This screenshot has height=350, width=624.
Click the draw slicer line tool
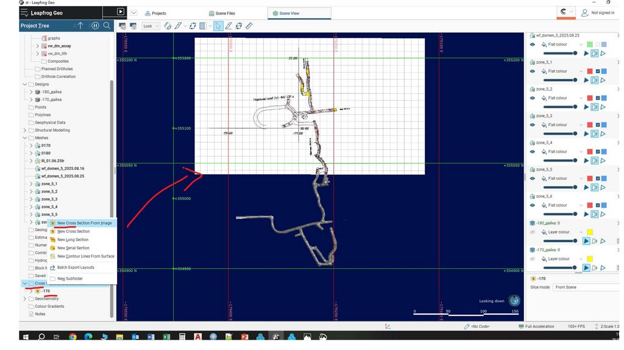pyautogui.click(x=229, y=26)
